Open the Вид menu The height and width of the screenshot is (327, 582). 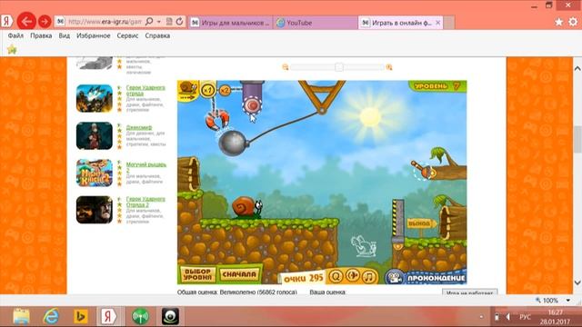pos(65,35)
